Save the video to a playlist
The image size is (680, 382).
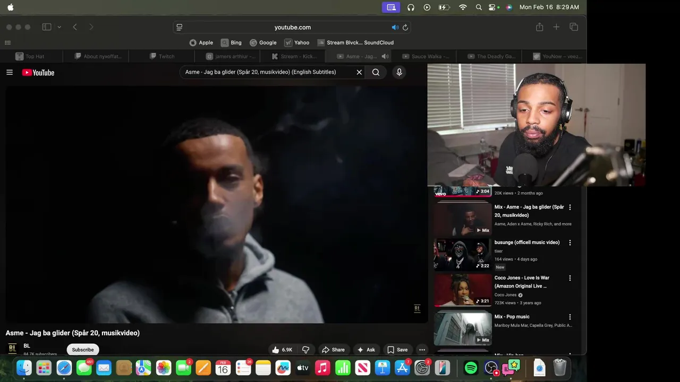[397, 350]
